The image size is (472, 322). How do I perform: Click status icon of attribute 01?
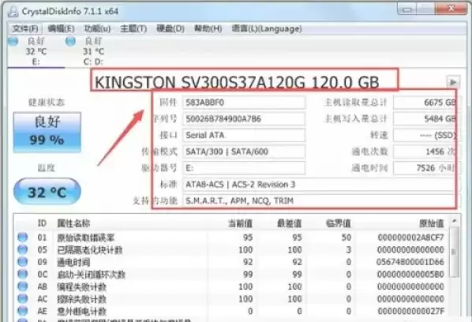(x=23, y=237)
